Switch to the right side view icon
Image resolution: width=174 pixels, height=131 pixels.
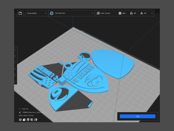pos(36,120)
